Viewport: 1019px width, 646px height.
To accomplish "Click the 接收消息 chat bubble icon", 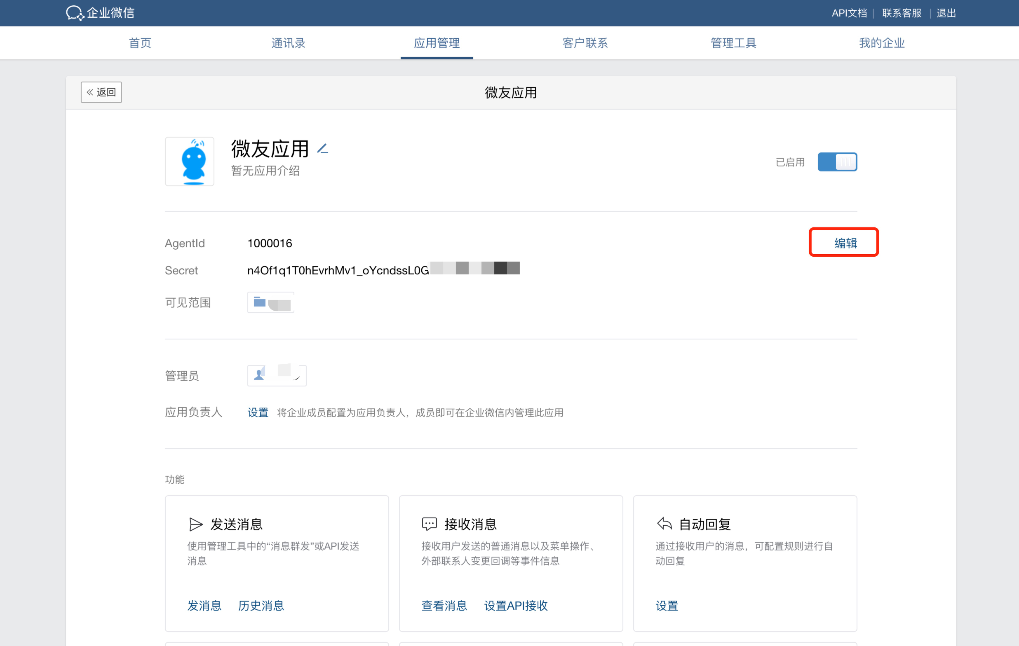I will (429, 524).
